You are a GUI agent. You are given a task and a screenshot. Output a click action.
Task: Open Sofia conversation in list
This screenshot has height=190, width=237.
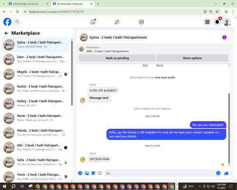pos(35,162)
